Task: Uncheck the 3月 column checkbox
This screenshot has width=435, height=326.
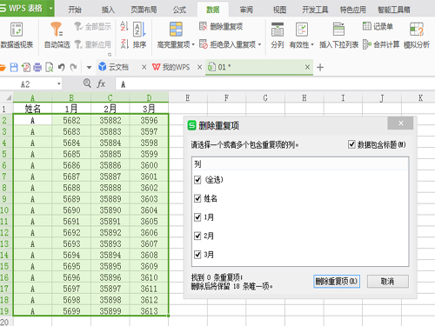Action: (x=197, y=255)
